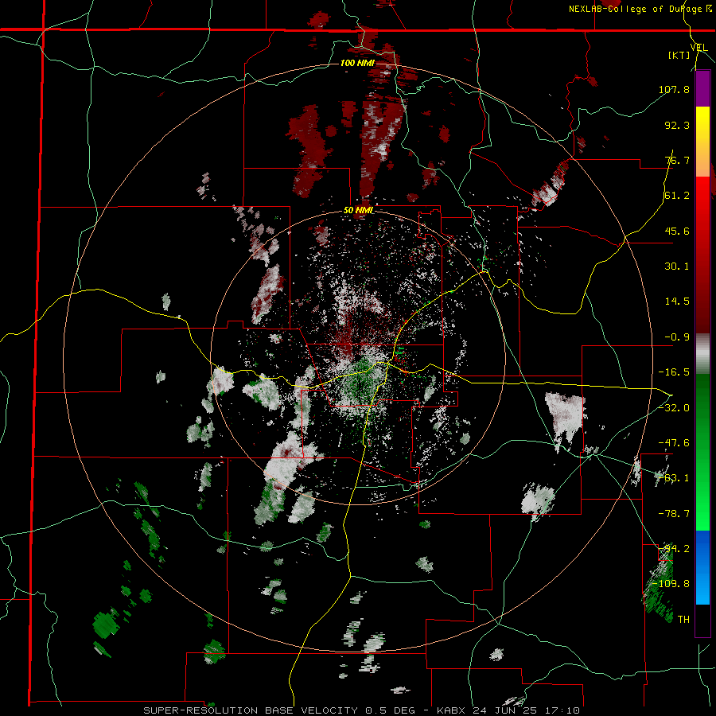Select the -47.6 velocity value
The width and height of the screenshot is (716, 716).
click(x=674, y=443)
